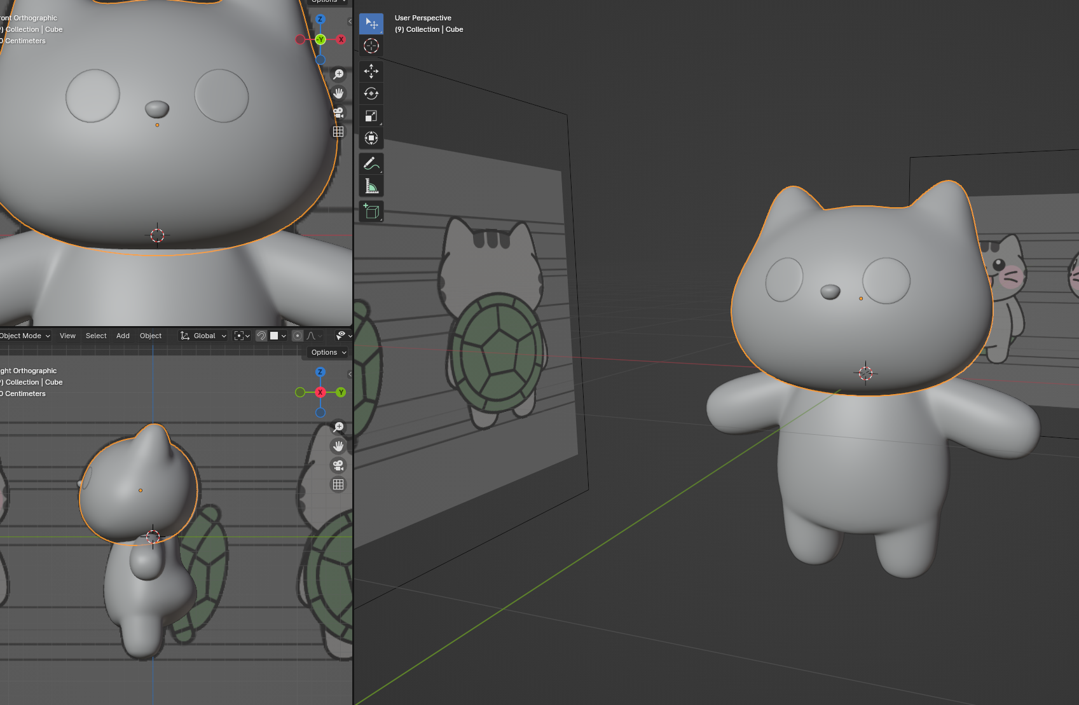Expand sidebar arrow in Front Orthographic view

(350, 21)
